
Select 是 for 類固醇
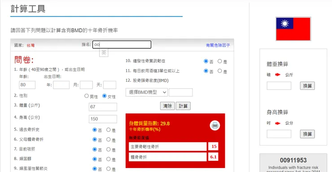pyautogui.click(x=109, y=159)
